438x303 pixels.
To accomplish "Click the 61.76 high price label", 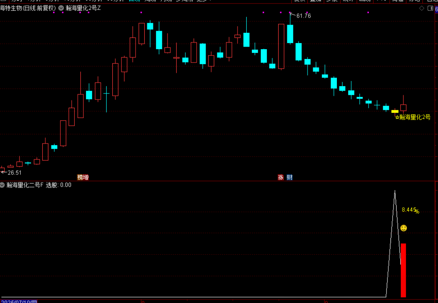I will point(304,16).
